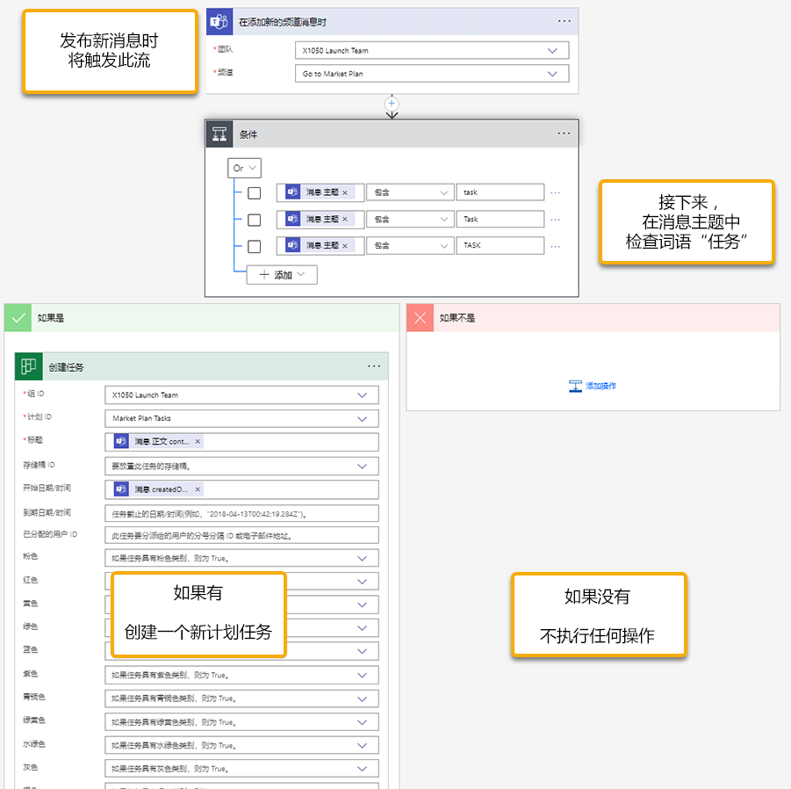Viewport: 791px width, 789px height.
Task: Open operator dropdown in 'task' row
Action: click(410, 192)
